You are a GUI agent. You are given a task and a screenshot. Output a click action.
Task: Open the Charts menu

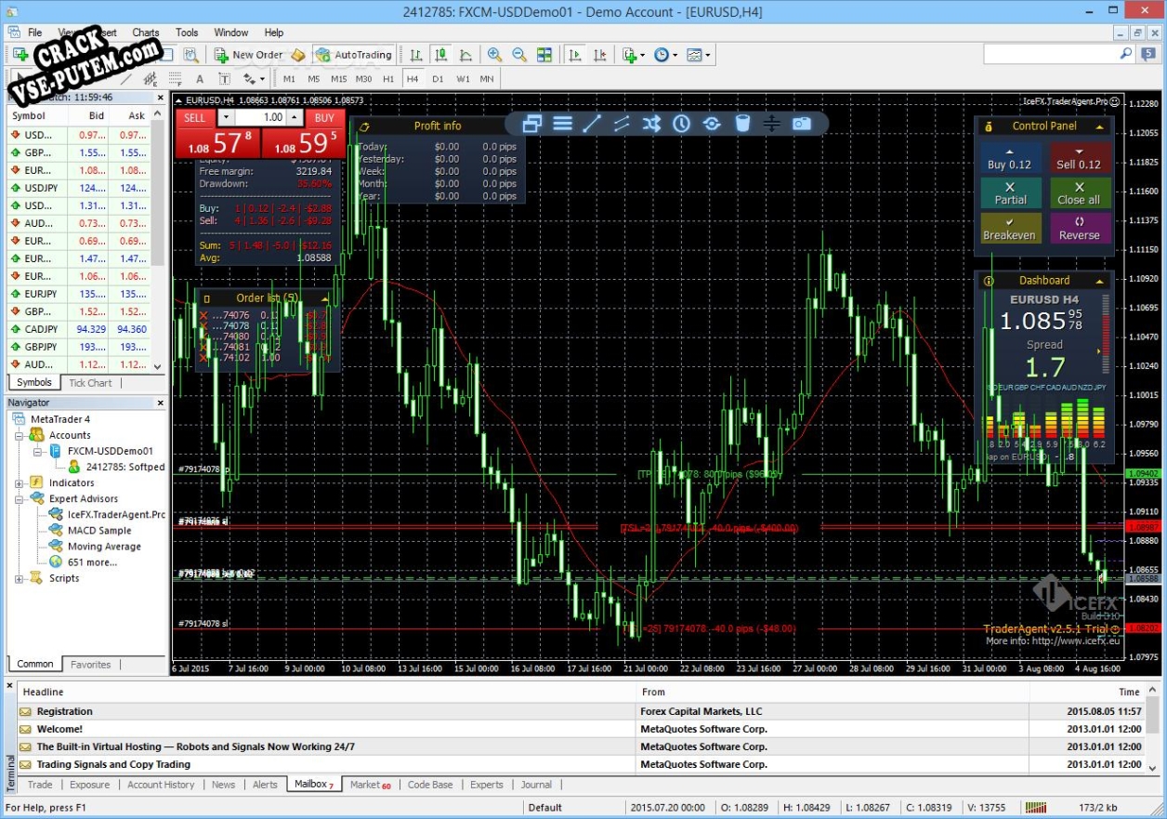145,33
